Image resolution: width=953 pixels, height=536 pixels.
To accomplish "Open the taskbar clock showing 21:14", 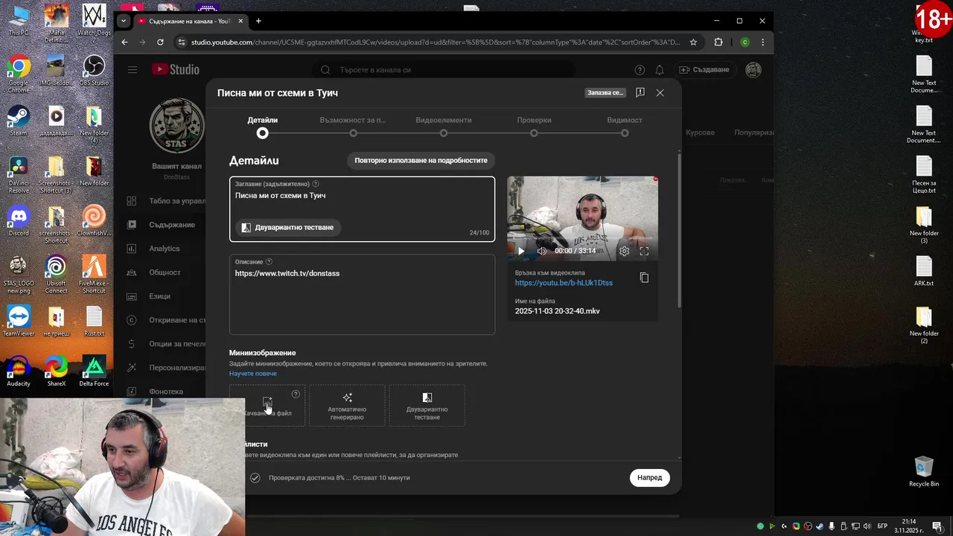I will tap(909, 526).
